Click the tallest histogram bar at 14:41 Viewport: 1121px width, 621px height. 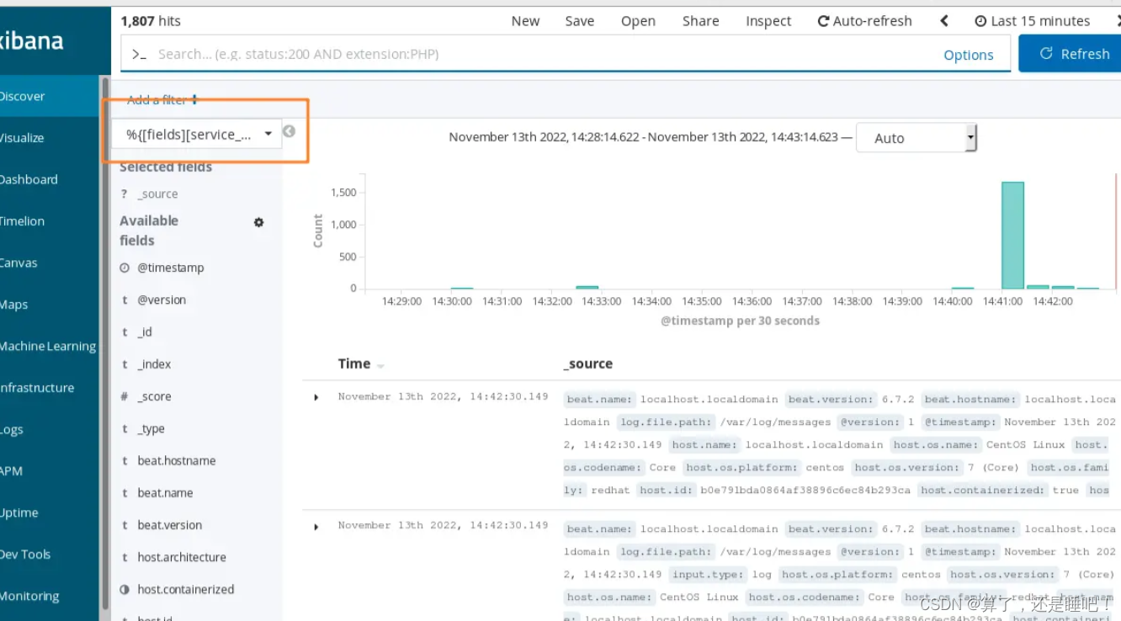click(1012, 236)
